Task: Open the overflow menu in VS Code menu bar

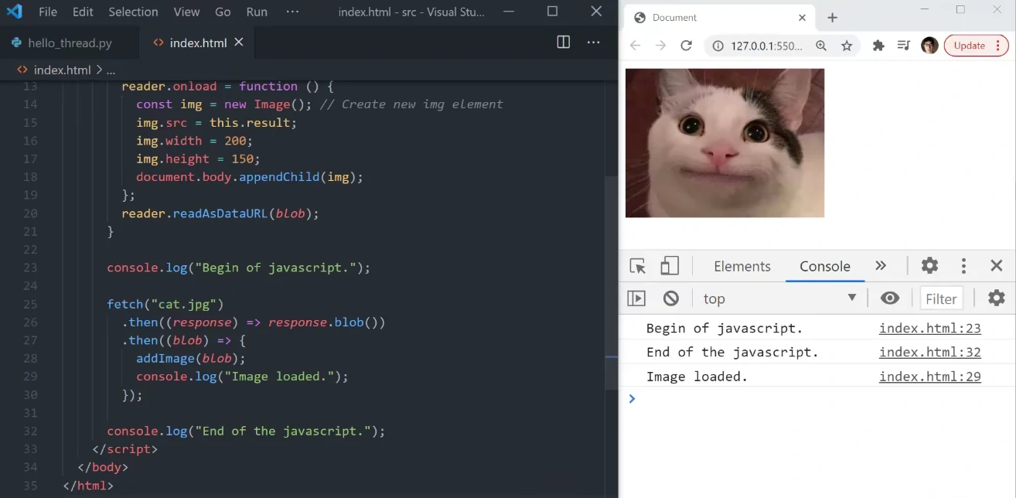Action: [x=292, y=12]
